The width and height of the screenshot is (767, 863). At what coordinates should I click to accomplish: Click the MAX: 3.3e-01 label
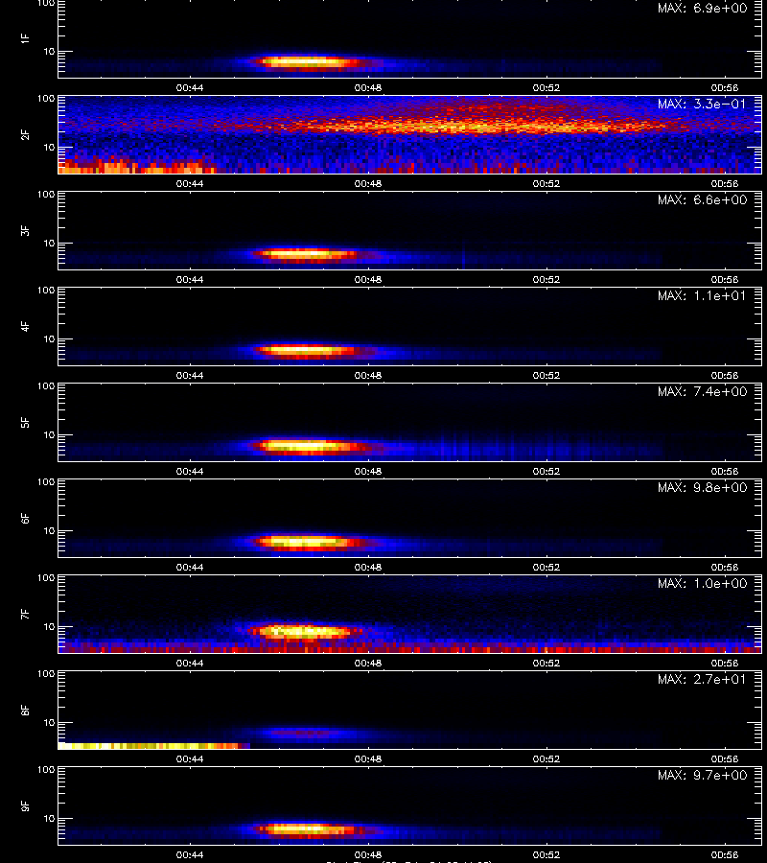[x=702, y=104]
